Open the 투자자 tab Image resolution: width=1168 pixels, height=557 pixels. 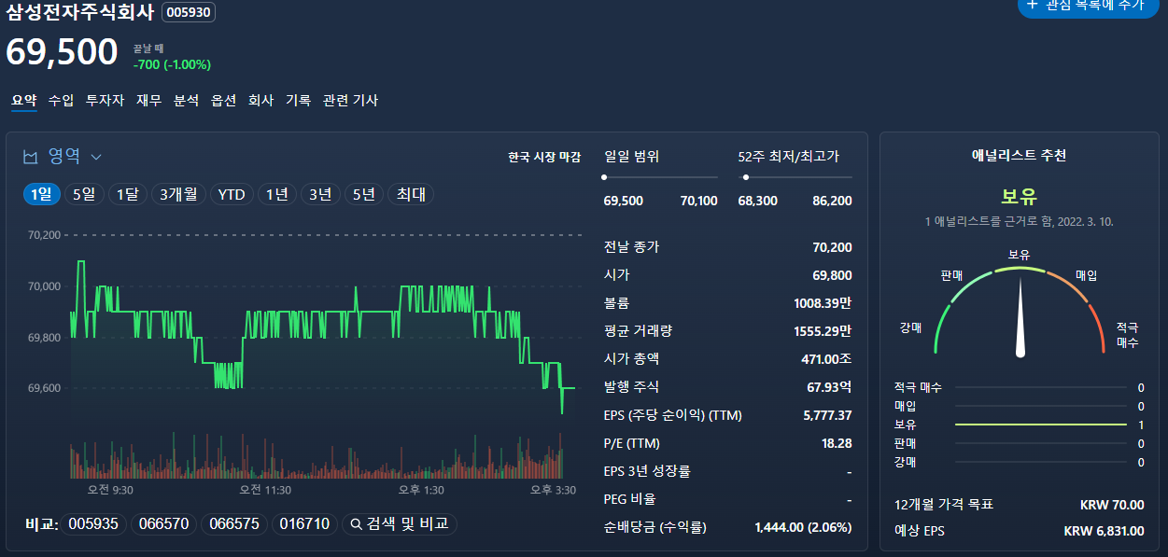point(105,101)
